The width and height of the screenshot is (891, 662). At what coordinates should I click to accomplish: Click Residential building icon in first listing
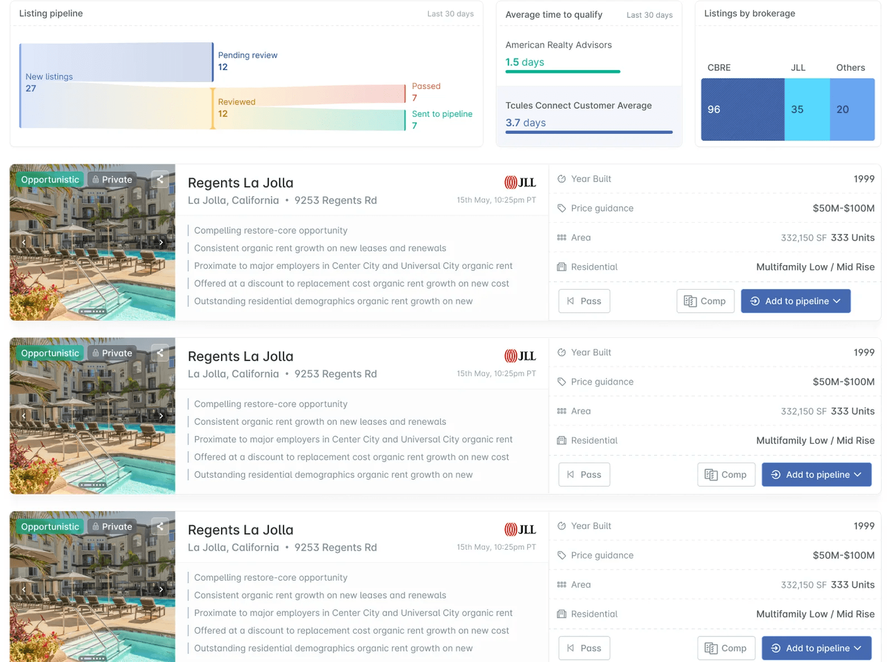(x=561, y=267)
